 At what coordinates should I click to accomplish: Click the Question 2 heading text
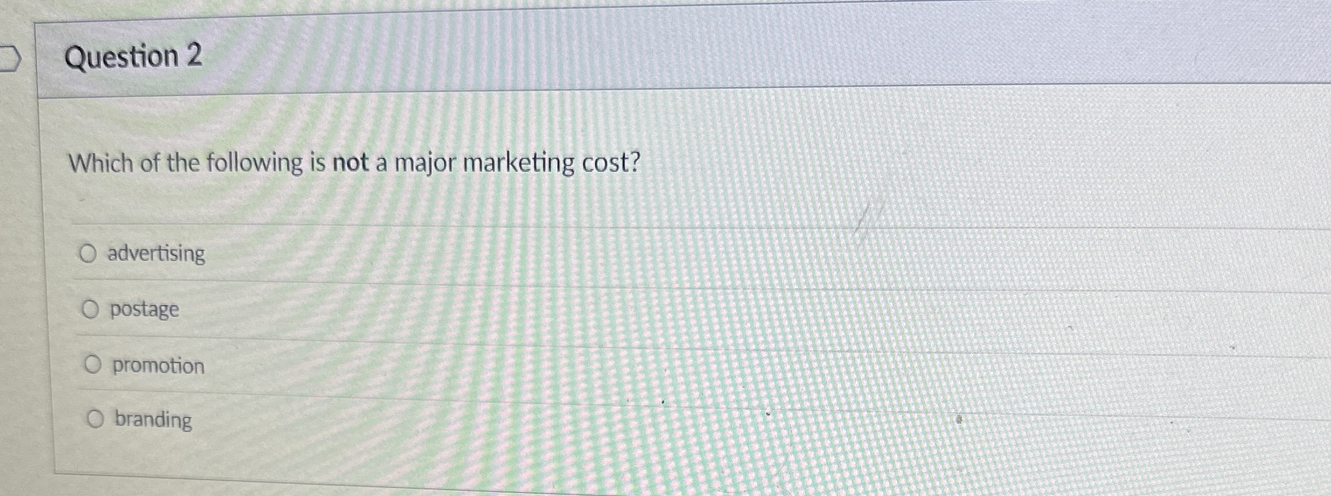click(133, 57)
